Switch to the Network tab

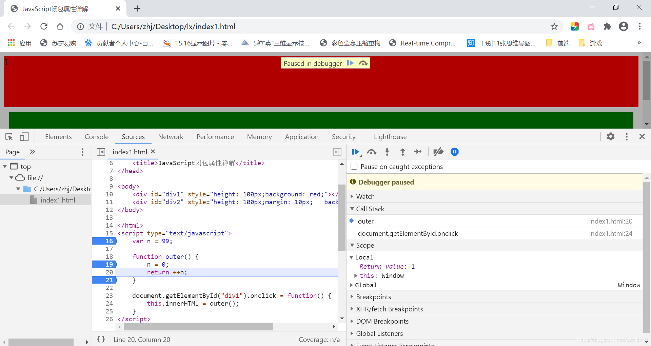171,137
